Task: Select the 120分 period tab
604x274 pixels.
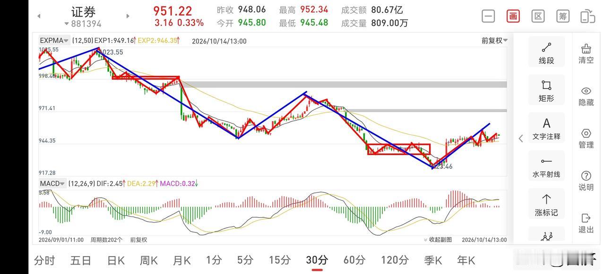Action: pyautogui.click(x=395, y=260)
